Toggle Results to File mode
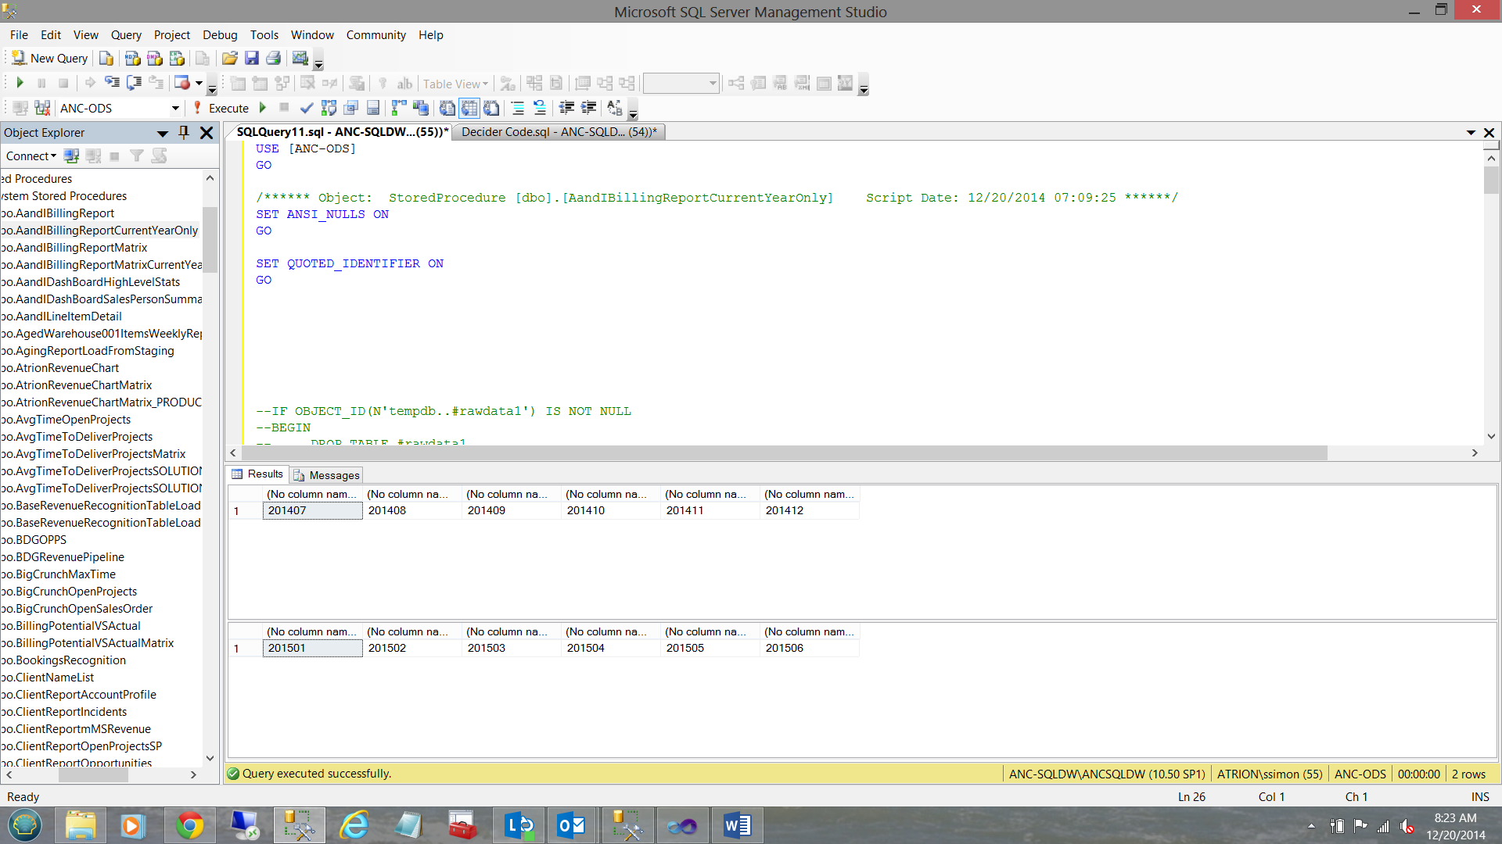1502x844 pixels. coord(491,108)
